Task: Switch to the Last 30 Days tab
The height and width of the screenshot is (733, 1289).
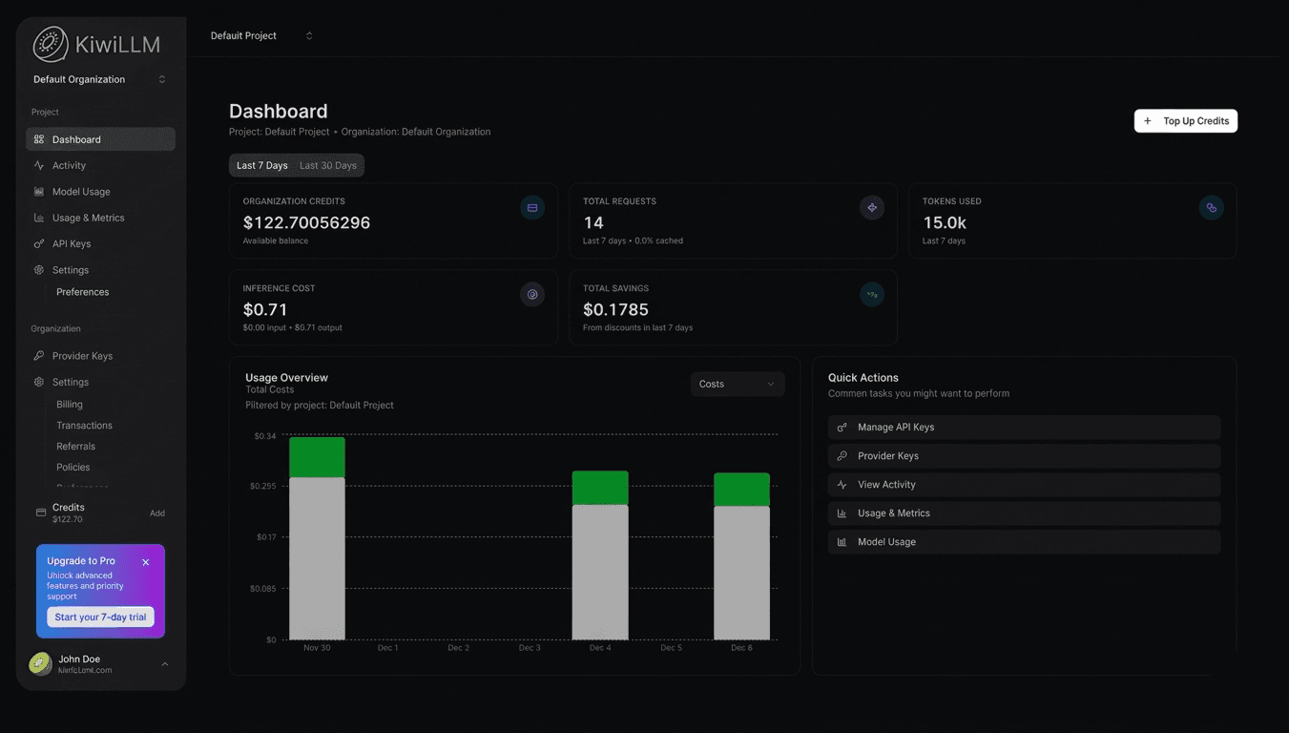Action: pos(328,164)
